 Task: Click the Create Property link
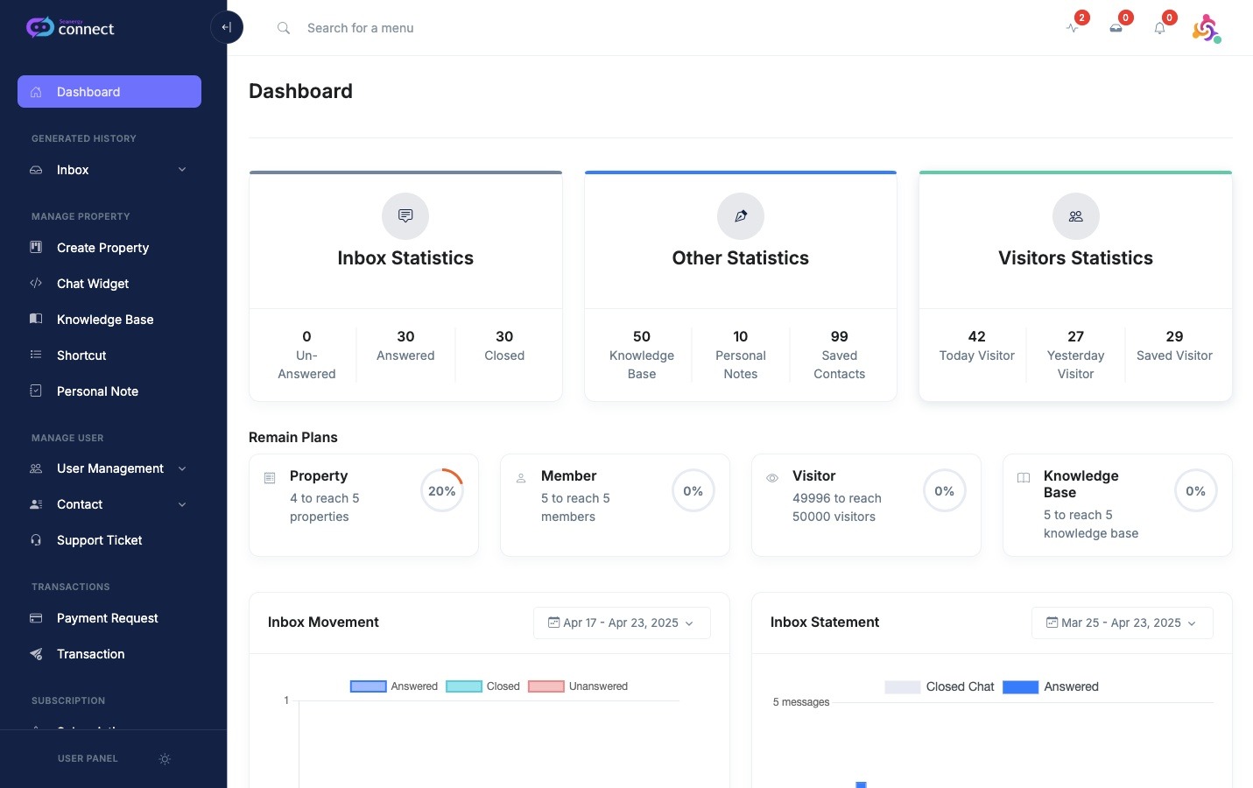click(102, 248)
